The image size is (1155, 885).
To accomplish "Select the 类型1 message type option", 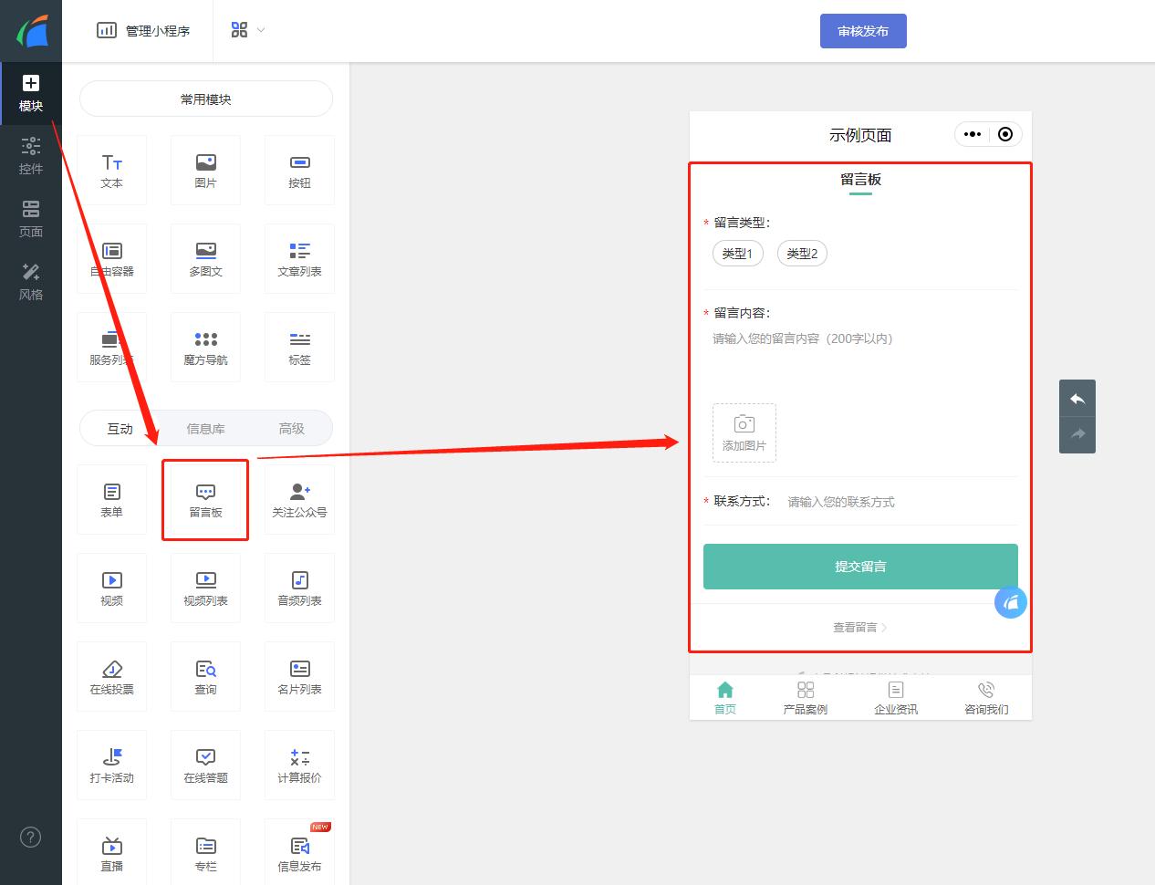I will tap(737, 254).
